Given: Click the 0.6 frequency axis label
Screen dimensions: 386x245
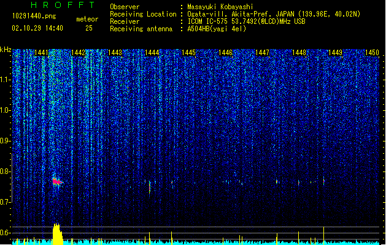Looking at the screenshot, I should coord(5,233).
